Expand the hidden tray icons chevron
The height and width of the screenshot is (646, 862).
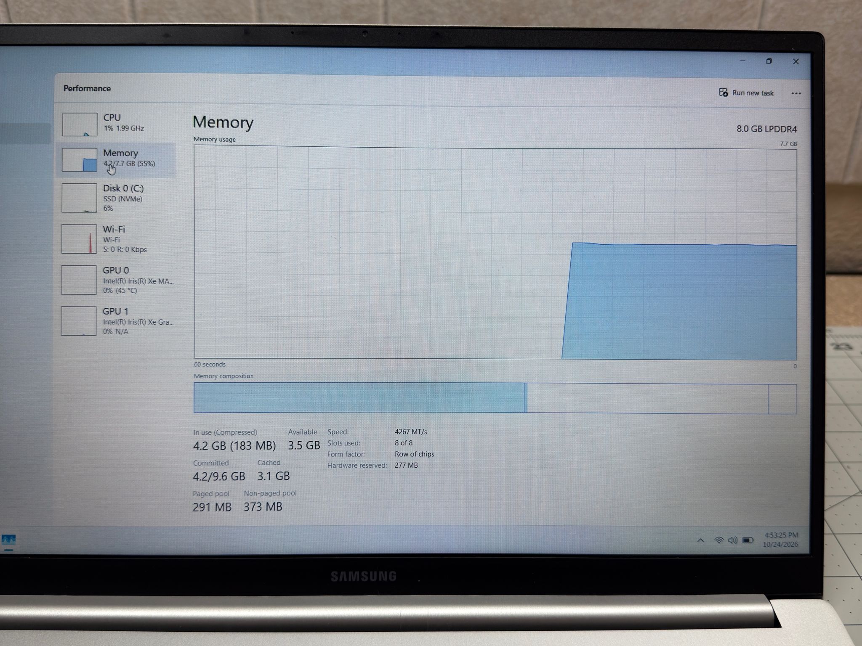[x=700, y=540]
